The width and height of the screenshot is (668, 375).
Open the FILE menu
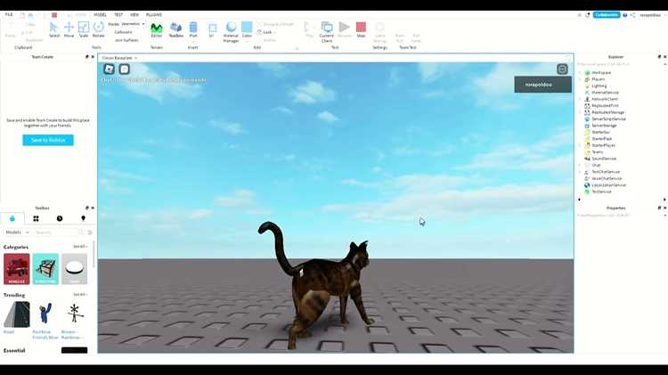click(x=9, y=14)
